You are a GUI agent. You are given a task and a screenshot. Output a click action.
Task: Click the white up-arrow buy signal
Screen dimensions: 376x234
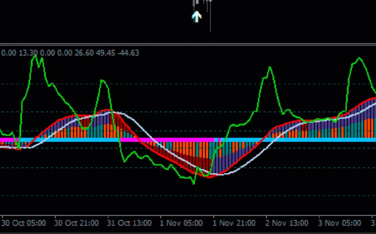click(x=197, y=17)
